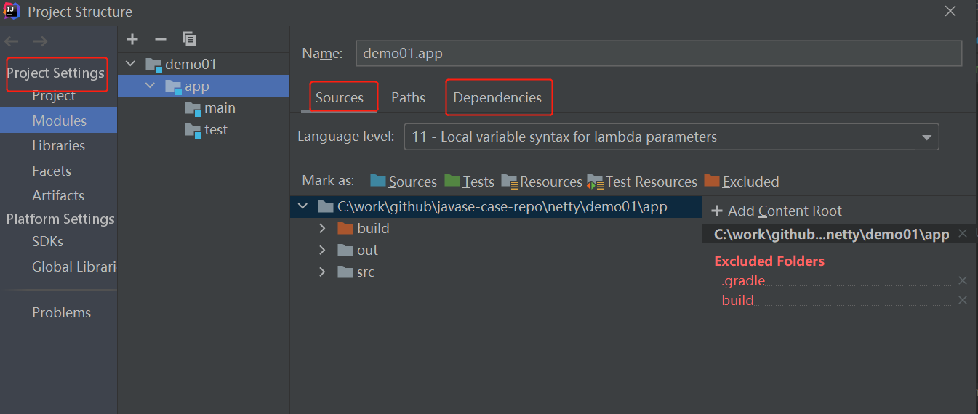
Task: Switch to the Dependencies tab
Action: point(497,98)
